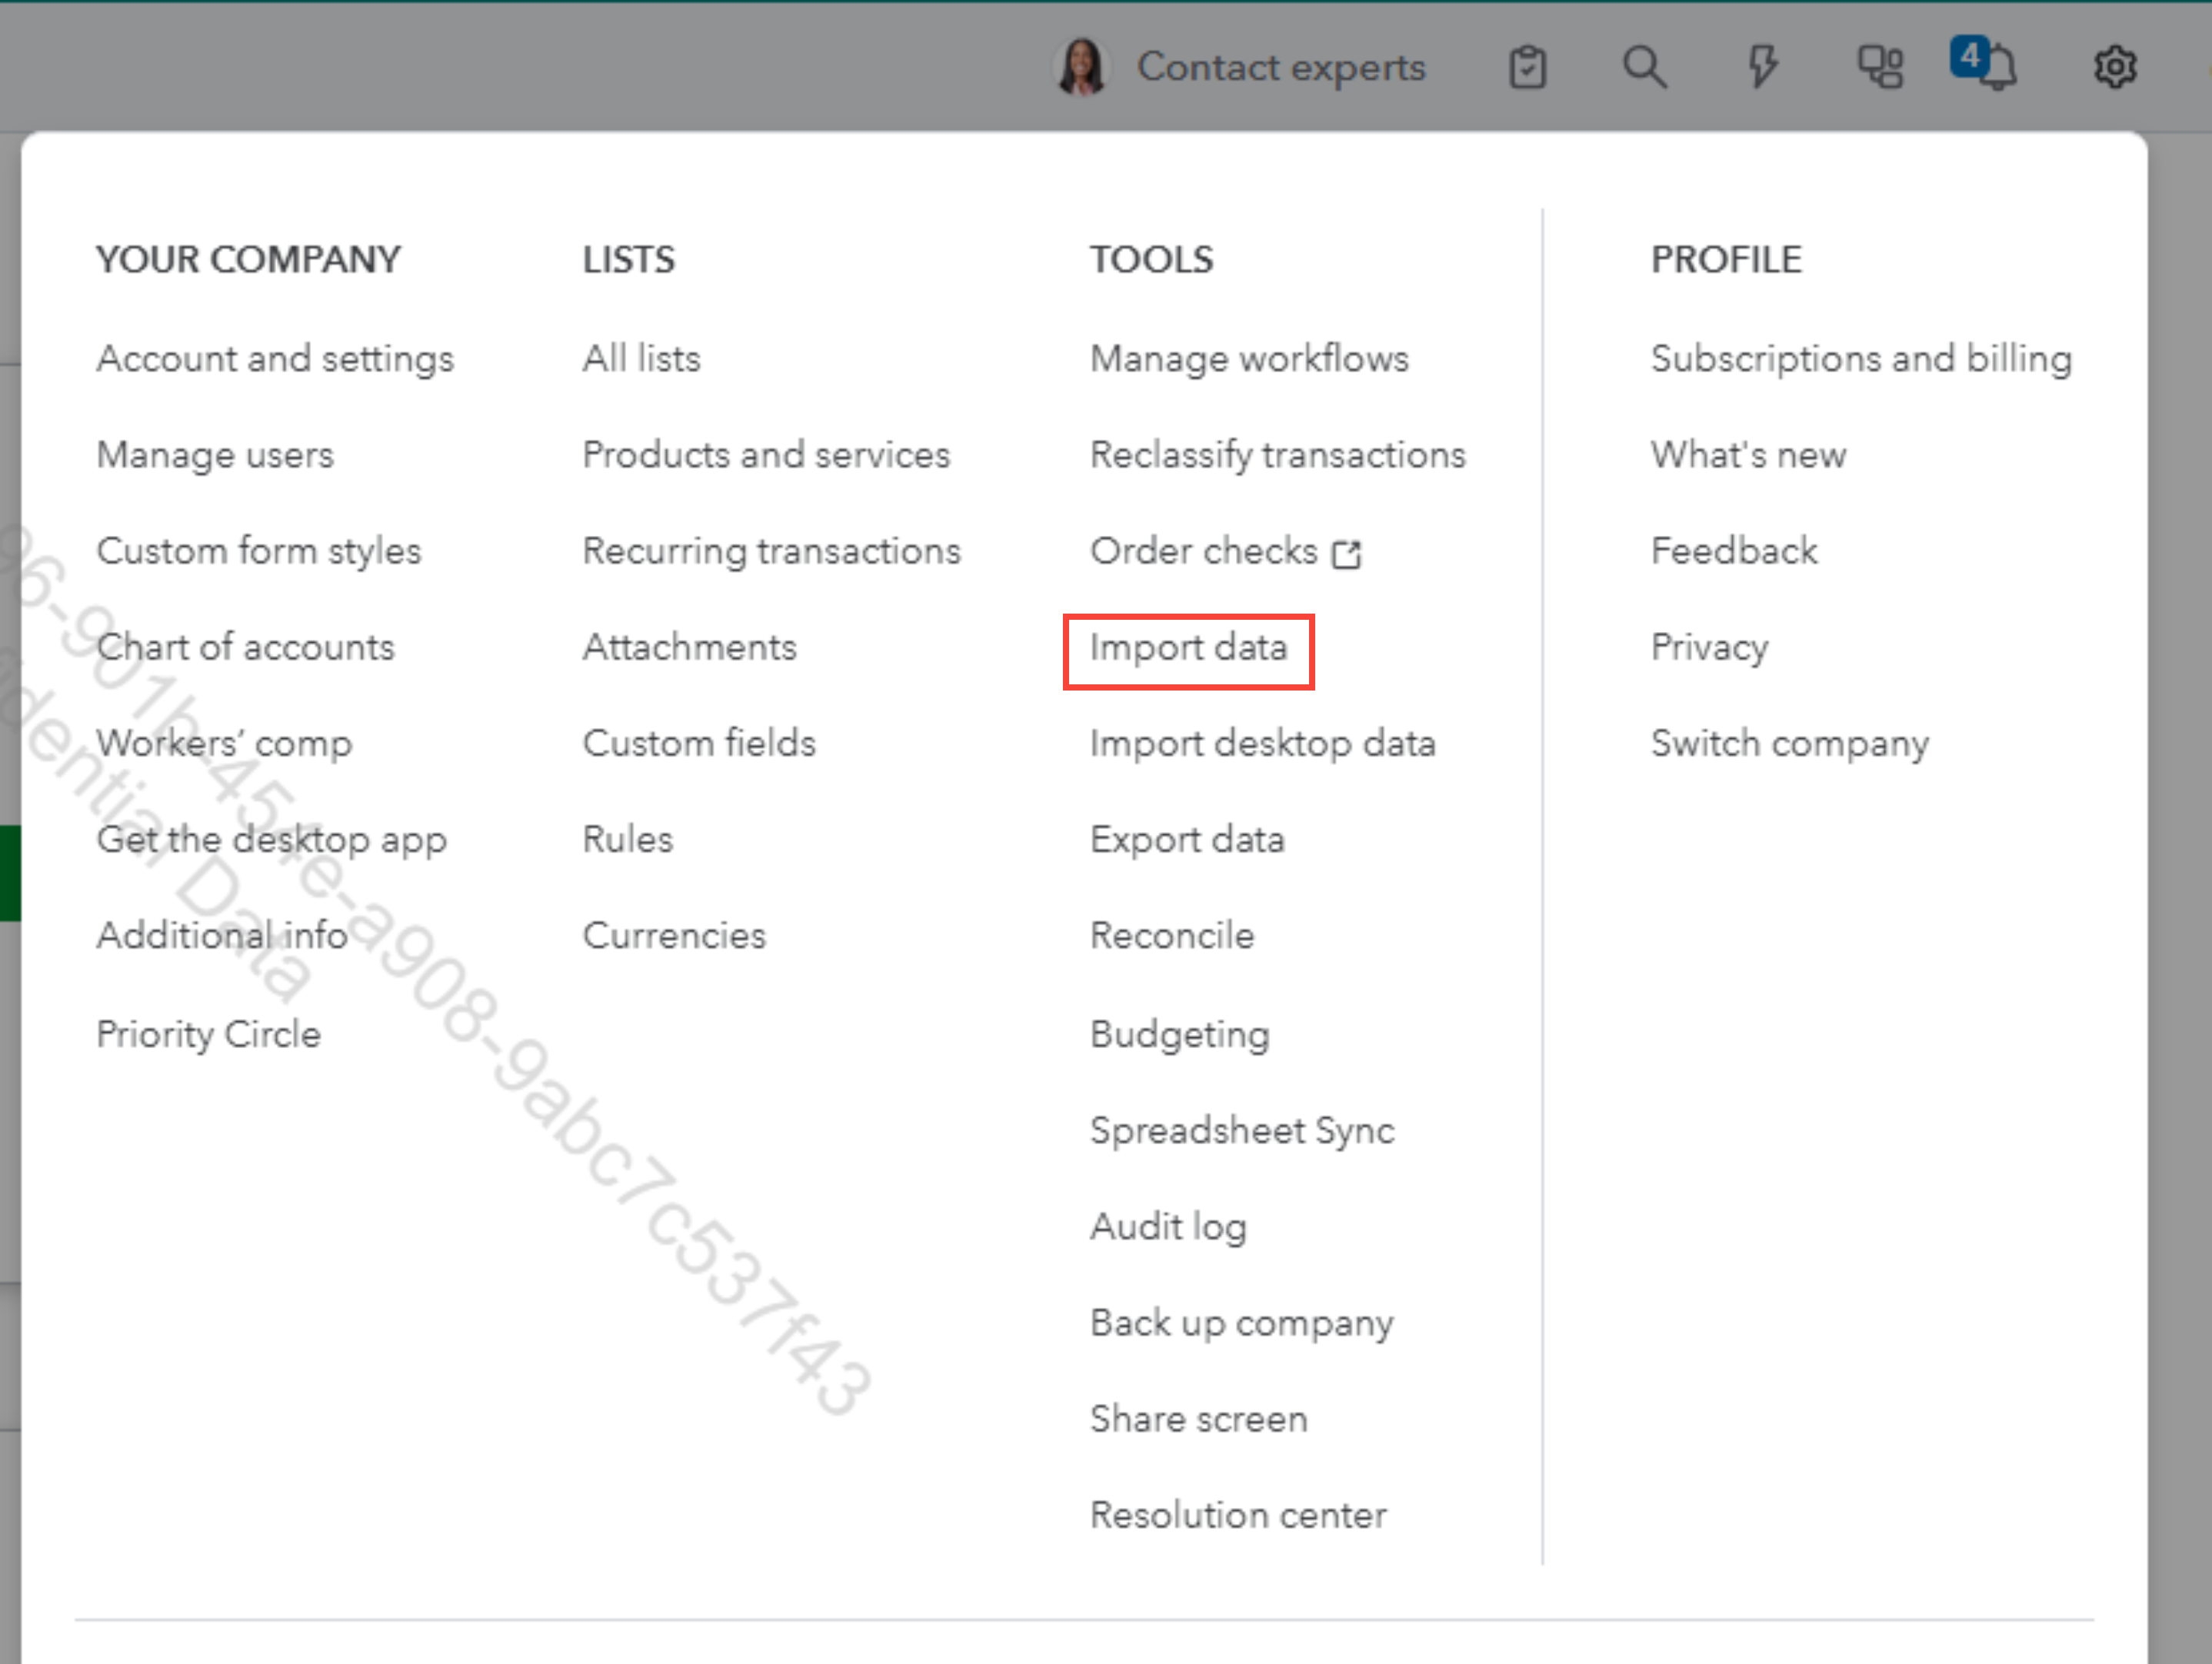Open Contact experts
This screenshot has width=2212, height=1664.
point(1280,67)
